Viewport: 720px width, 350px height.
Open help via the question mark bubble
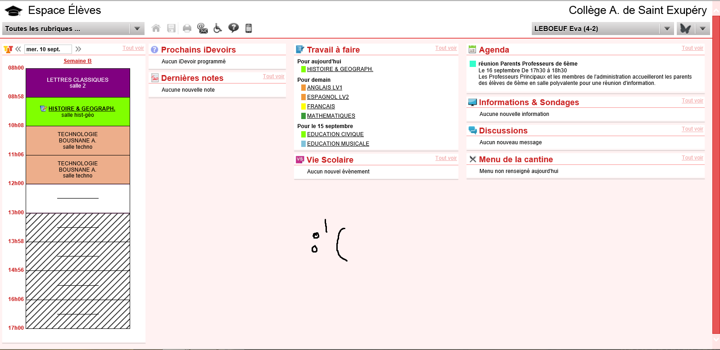click(x=233, y=28)
